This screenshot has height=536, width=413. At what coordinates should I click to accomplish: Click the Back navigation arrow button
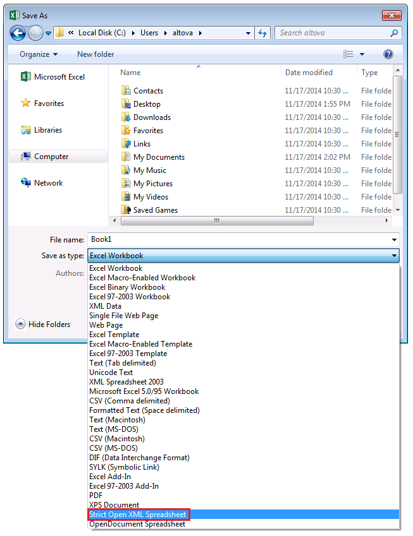[18, 33]
